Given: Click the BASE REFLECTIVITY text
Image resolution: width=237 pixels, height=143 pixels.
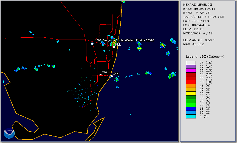Looking at the screenshot, I should click(199, 9).
